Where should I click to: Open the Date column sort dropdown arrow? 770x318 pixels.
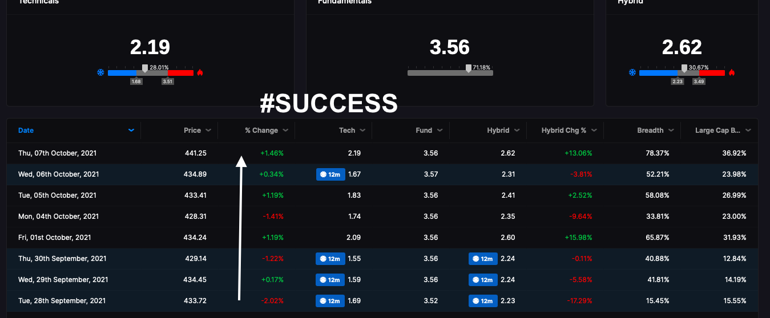pyautogui.click(x=131, y=131)
